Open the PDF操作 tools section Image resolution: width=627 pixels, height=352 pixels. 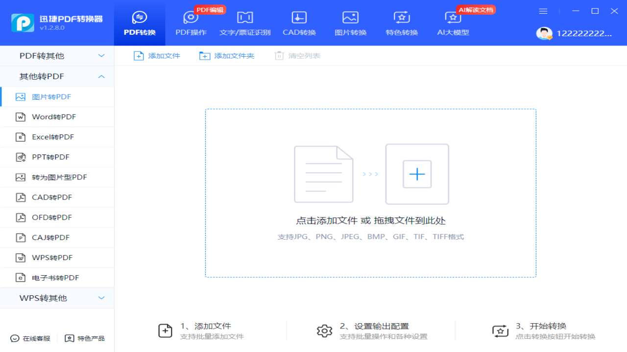[x=191, y=22]
